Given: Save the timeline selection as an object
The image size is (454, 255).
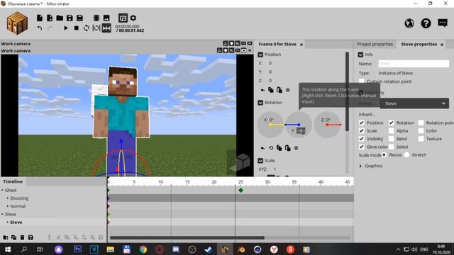Looking at the screenshot, I should pyautogui.click(x=31, y=237).
